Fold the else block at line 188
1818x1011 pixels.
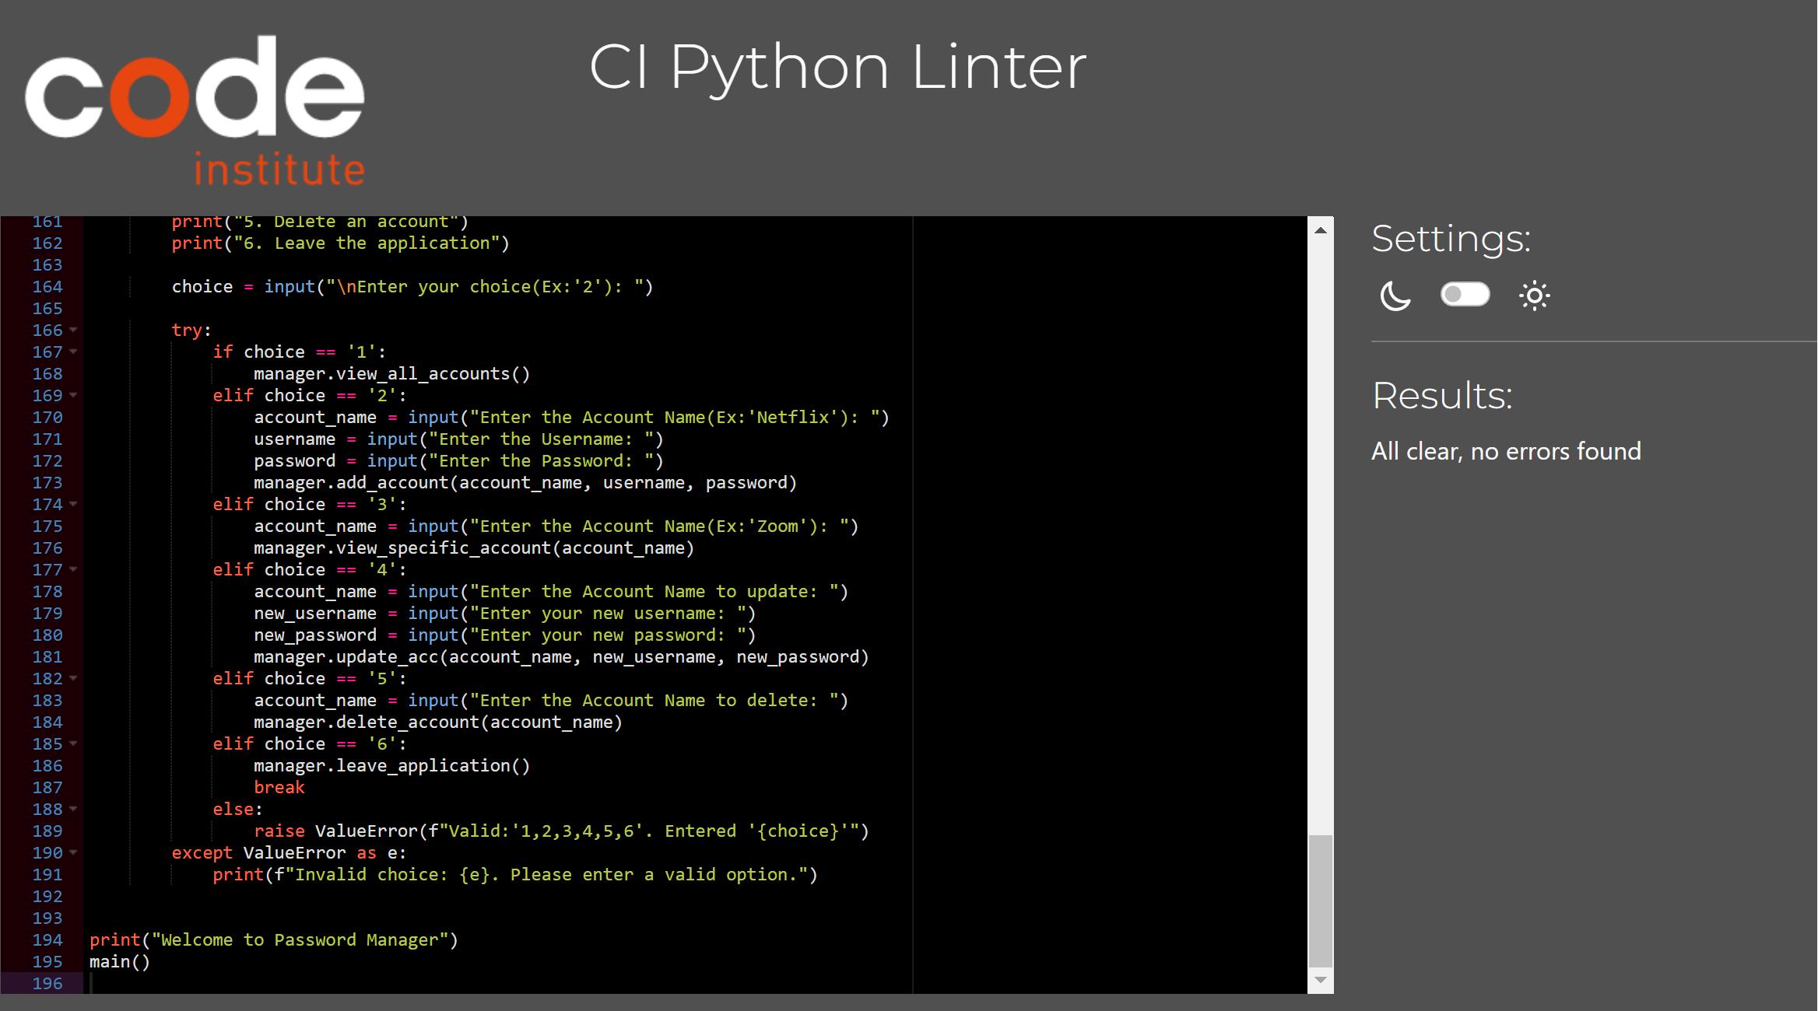(74, 809)
